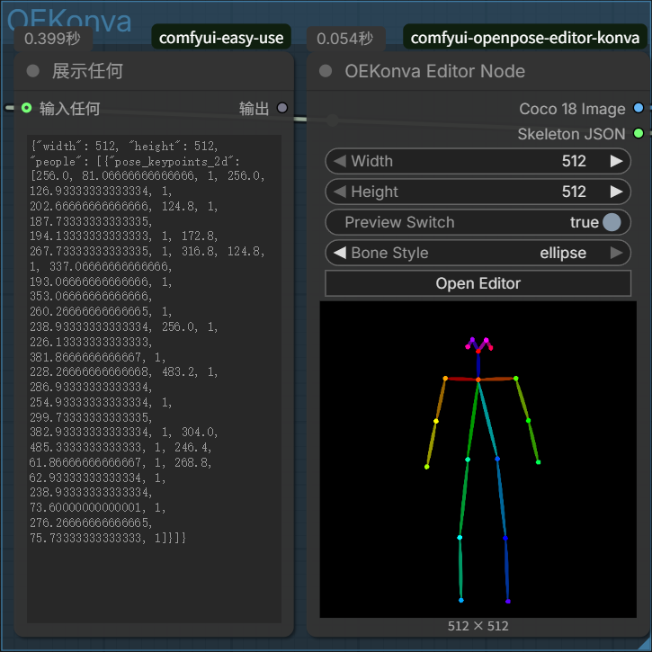Click the Width value 512

[x=574, y=161]
